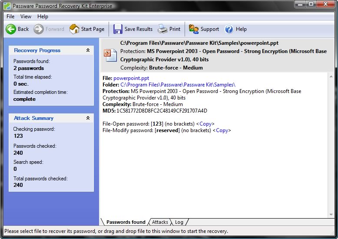Click the Start Page toolbar label
This screenshot has width=338, height=239.
93,29
